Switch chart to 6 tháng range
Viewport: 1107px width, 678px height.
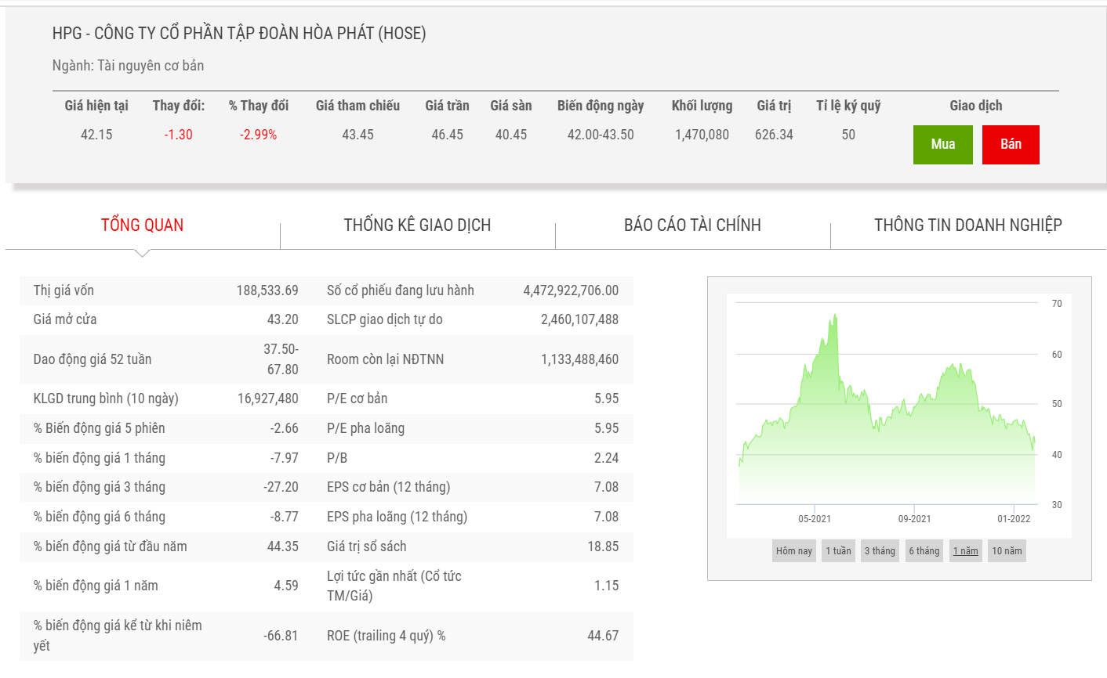924,551
